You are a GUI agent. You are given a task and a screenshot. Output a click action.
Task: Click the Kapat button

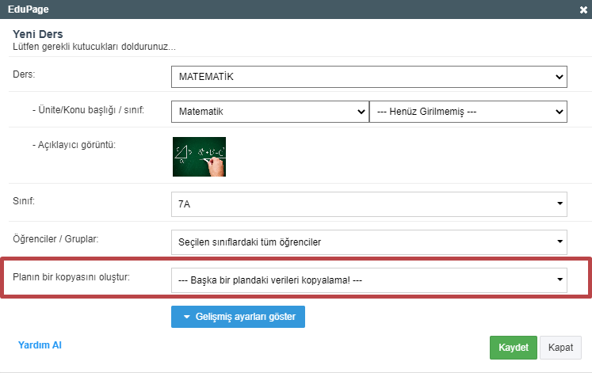(560, 348)
